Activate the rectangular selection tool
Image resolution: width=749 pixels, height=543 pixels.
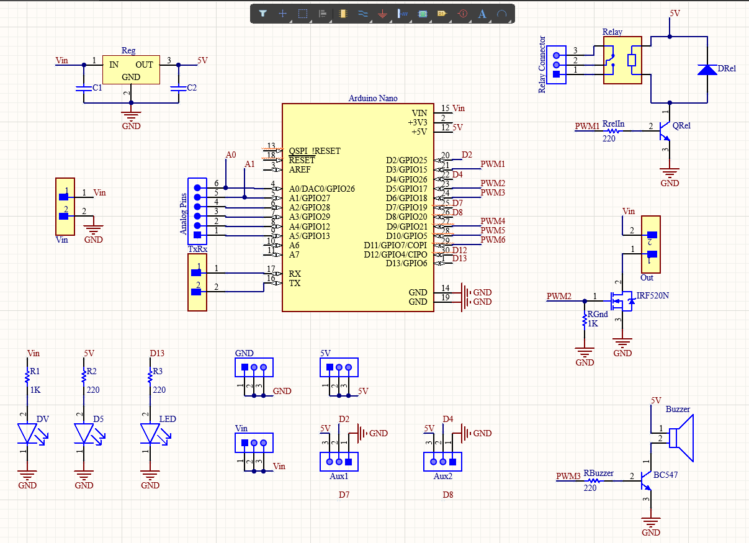coord(303,13)
